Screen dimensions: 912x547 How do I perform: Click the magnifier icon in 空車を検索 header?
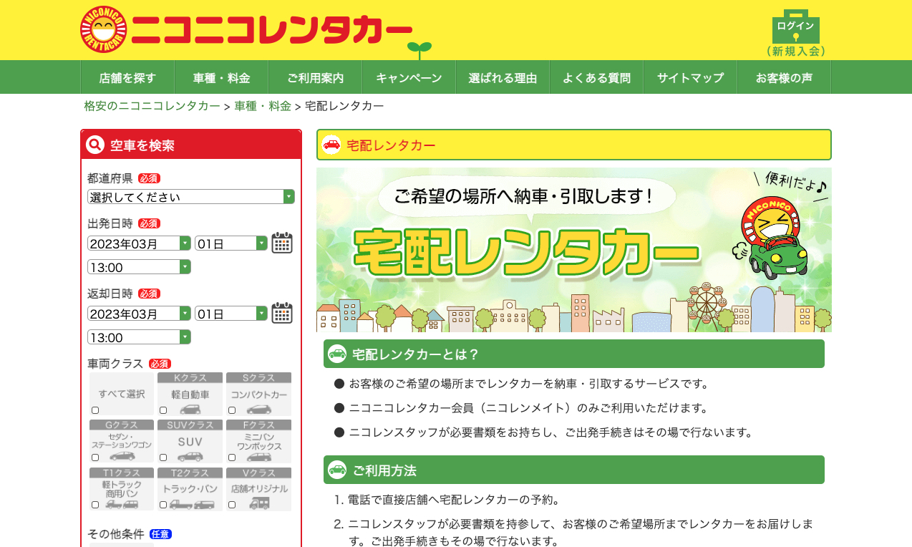(95, 145)
